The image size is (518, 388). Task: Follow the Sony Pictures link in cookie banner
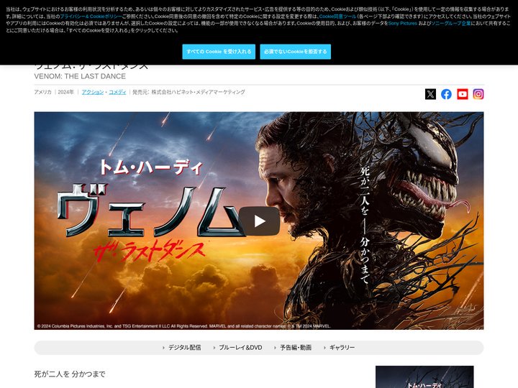click(402, 24)
